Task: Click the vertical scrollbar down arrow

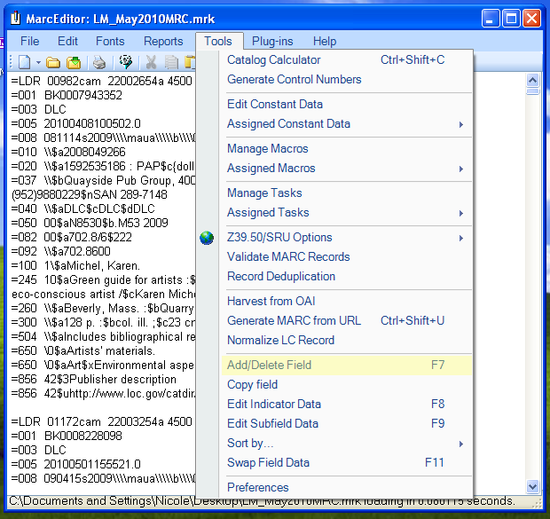Action: (532, 487)
